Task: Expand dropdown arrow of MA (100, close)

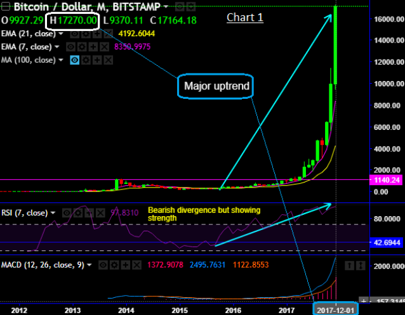Action: (61, 60)
